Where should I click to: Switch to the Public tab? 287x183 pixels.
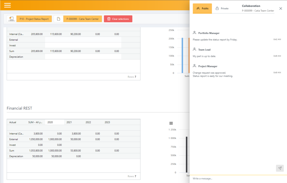pos(202,9)
